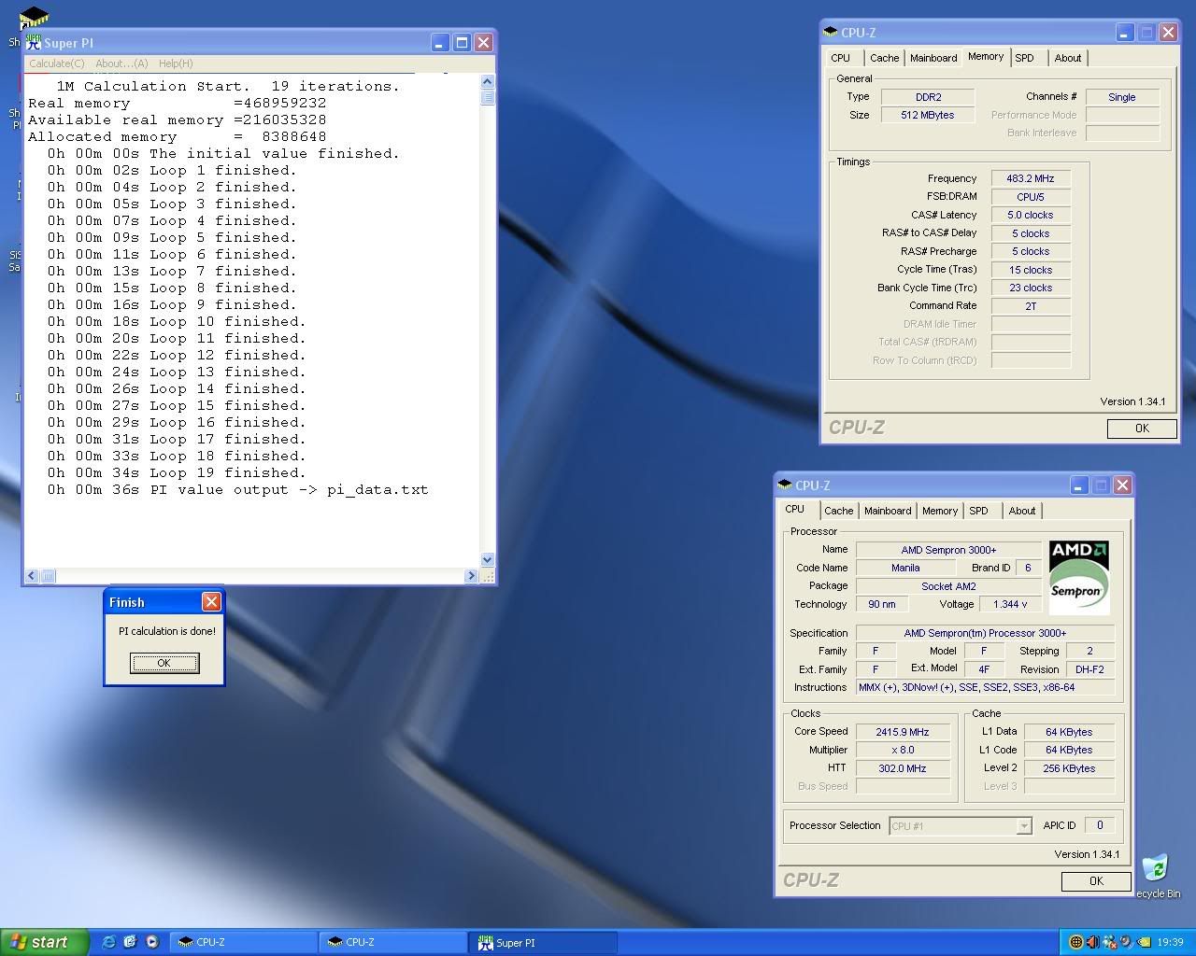The height and width of the screenshot is (956, 1196).
Task: Click the Memory CPU-Z window's title bar icon
Action: coord(831,32)
